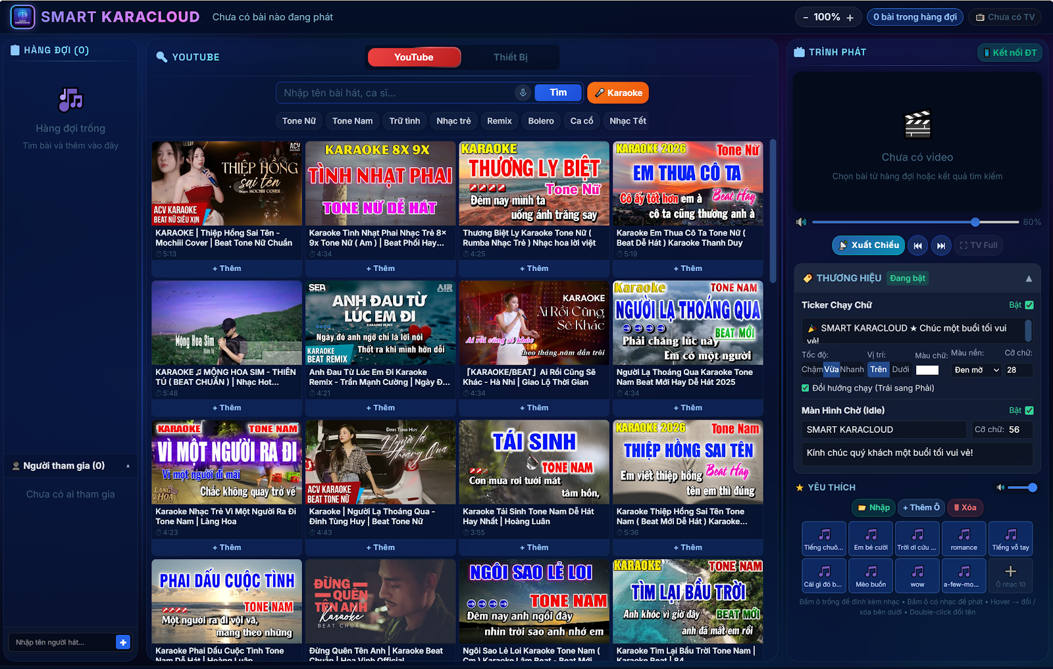Click '+ Thêm Ô' to add pad
This screenshot has height=669, width=1053.
[x=921, y=507]
